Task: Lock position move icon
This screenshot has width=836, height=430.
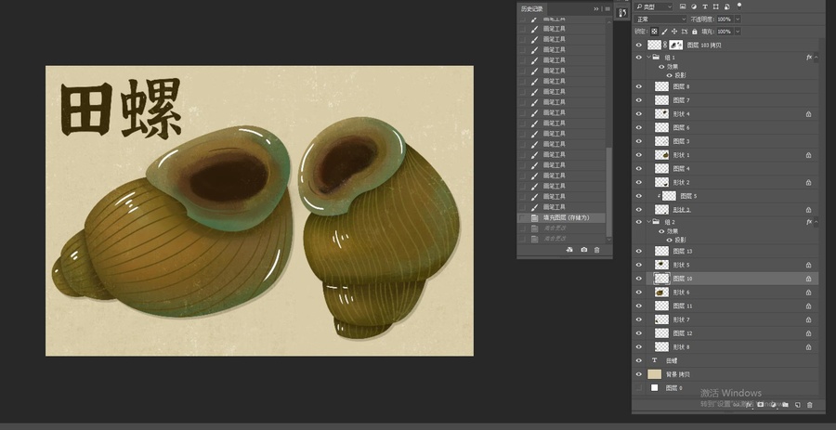Action: [x=675, y=32]
